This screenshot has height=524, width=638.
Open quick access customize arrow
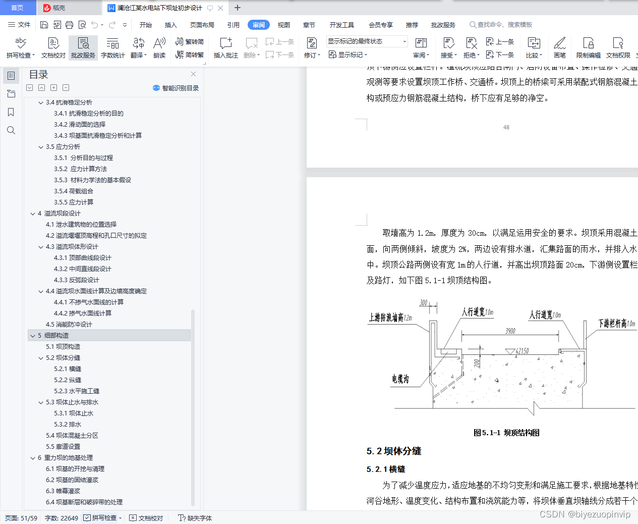125,25
